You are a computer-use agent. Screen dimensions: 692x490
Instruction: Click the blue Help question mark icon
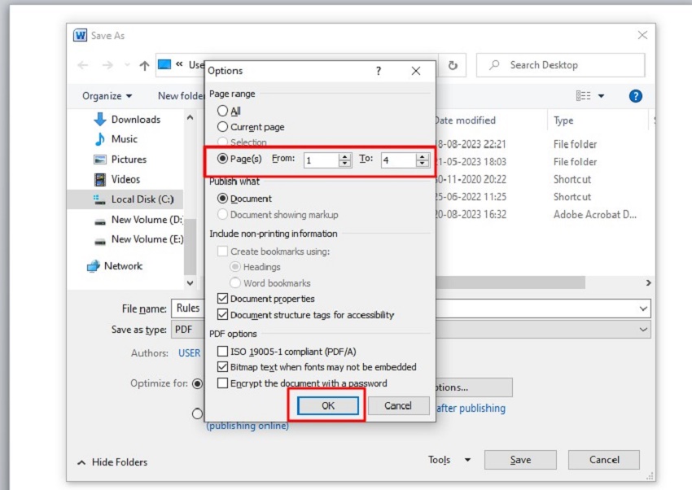click(636, 96)
